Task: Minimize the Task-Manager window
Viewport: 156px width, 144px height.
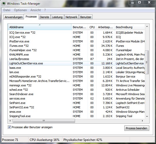Action: tap(133, 3)
